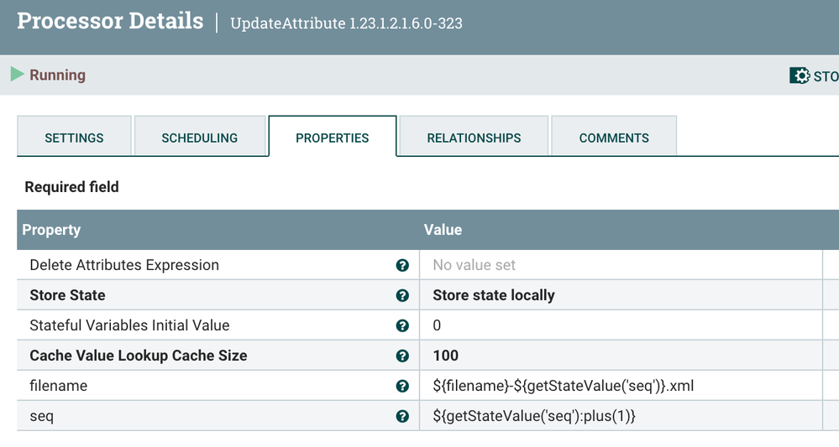Click the Property column header

51,230
